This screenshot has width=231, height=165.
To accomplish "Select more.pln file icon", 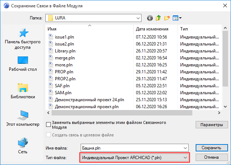I will pos(51,65).
